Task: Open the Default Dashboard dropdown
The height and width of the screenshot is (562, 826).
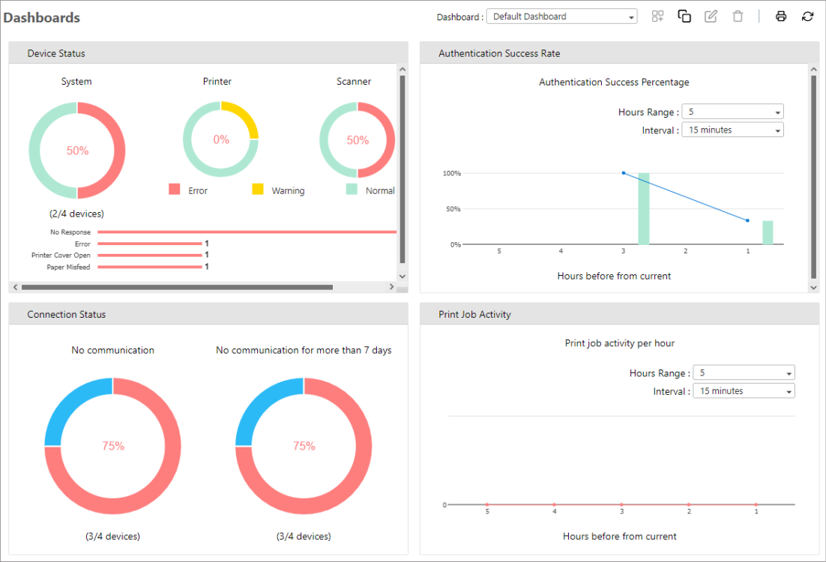Action: (561, 16)
